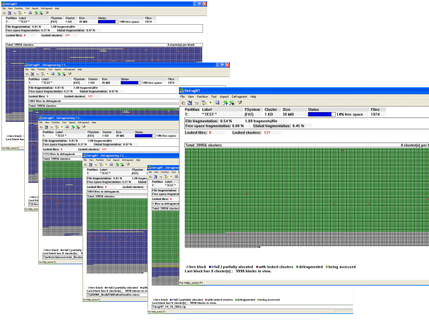Click the blue 'full' legend swatch in front window

click(x=210, y=267)
